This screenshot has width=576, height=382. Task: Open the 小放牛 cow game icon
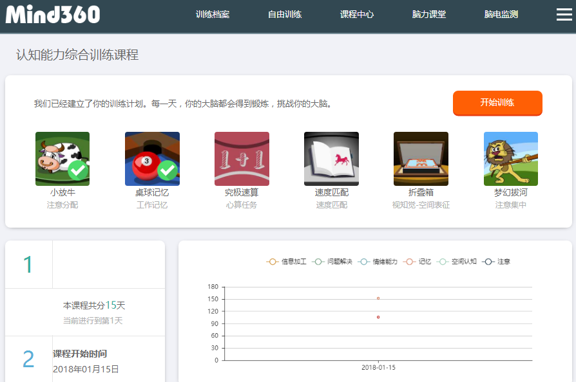tap(62, 159)
